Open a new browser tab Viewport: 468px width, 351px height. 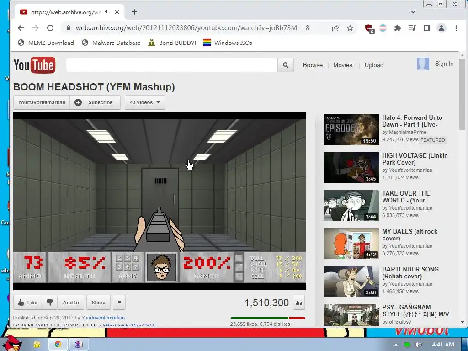click(x=134, y=12)
